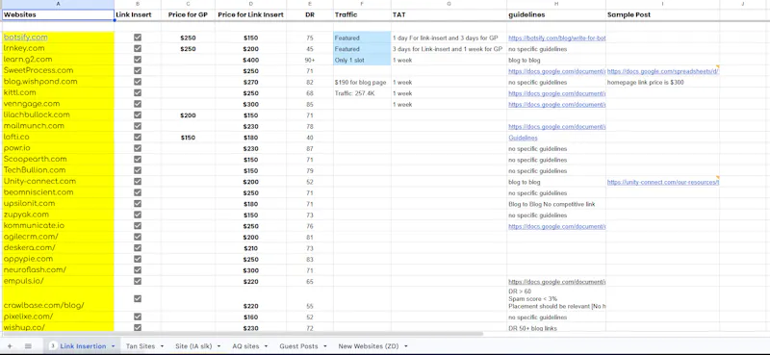The width and height of the screenshot is (770, 355).
Task: Select the TAT header cell
Action: [x=449, y=14]
